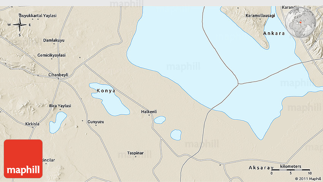The width and height of the screenshot is (323, 182).
Task: Click the road junction in the large lake
Action: pos(238,84)
